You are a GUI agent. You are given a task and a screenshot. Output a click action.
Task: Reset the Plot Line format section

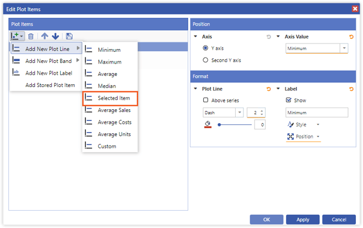pyautogui.click(x=268, y=89)
